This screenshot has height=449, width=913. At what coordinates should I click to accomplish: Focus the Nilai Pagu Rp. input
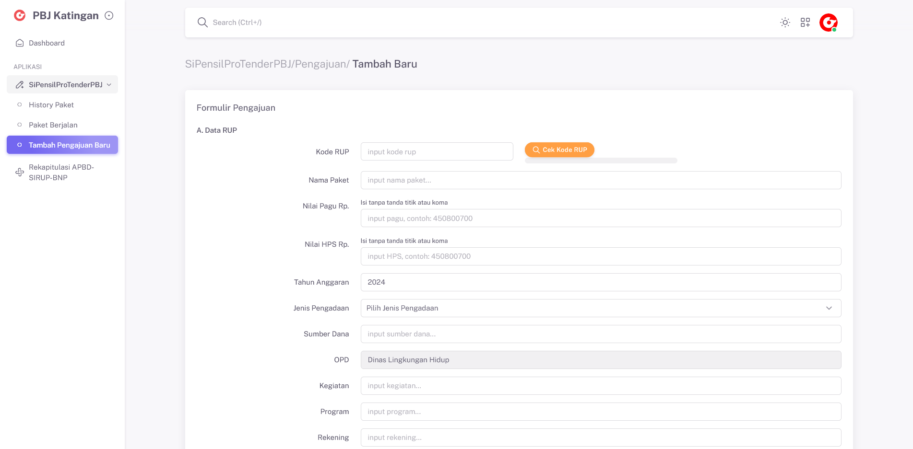tap(601, 219)
